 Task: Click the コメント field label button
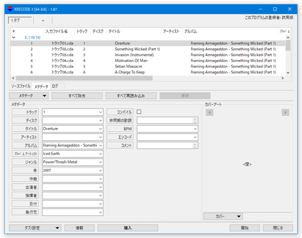point(120,145)
